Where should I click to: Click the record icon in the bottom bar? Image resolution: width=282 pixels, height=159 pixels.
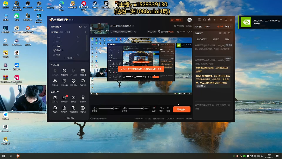(x=161, y=108)
